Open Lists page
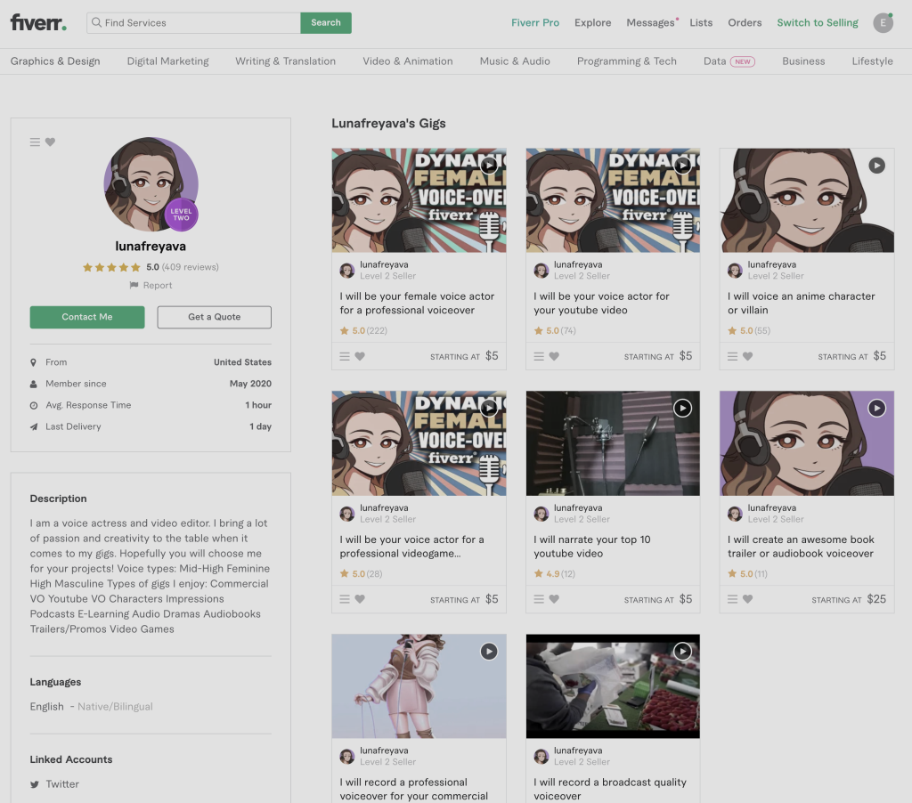The width and height of the screenshot is (912, 803). (x=701, y=22)
